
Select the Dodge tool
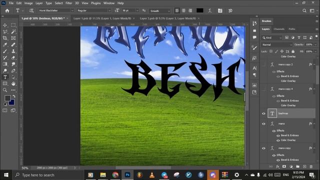point(5,70)
